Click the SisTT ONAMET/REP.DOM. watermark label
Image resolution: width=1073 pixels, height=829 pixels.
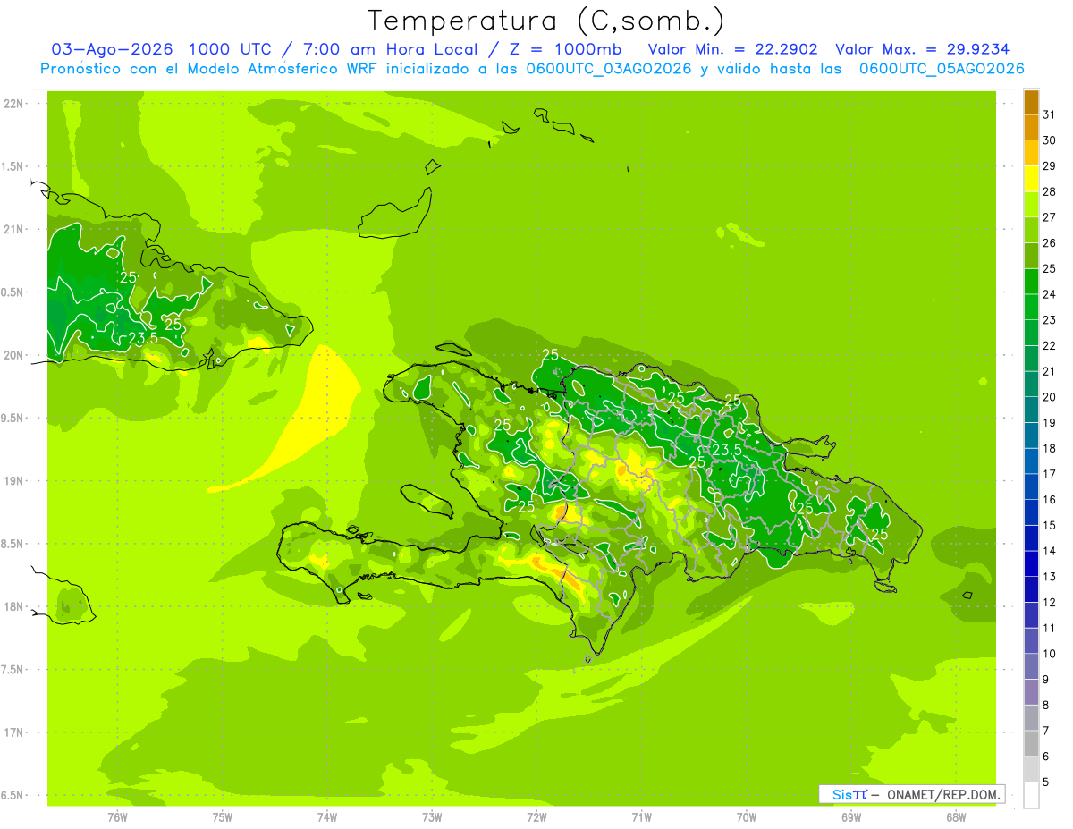point(911,794)
